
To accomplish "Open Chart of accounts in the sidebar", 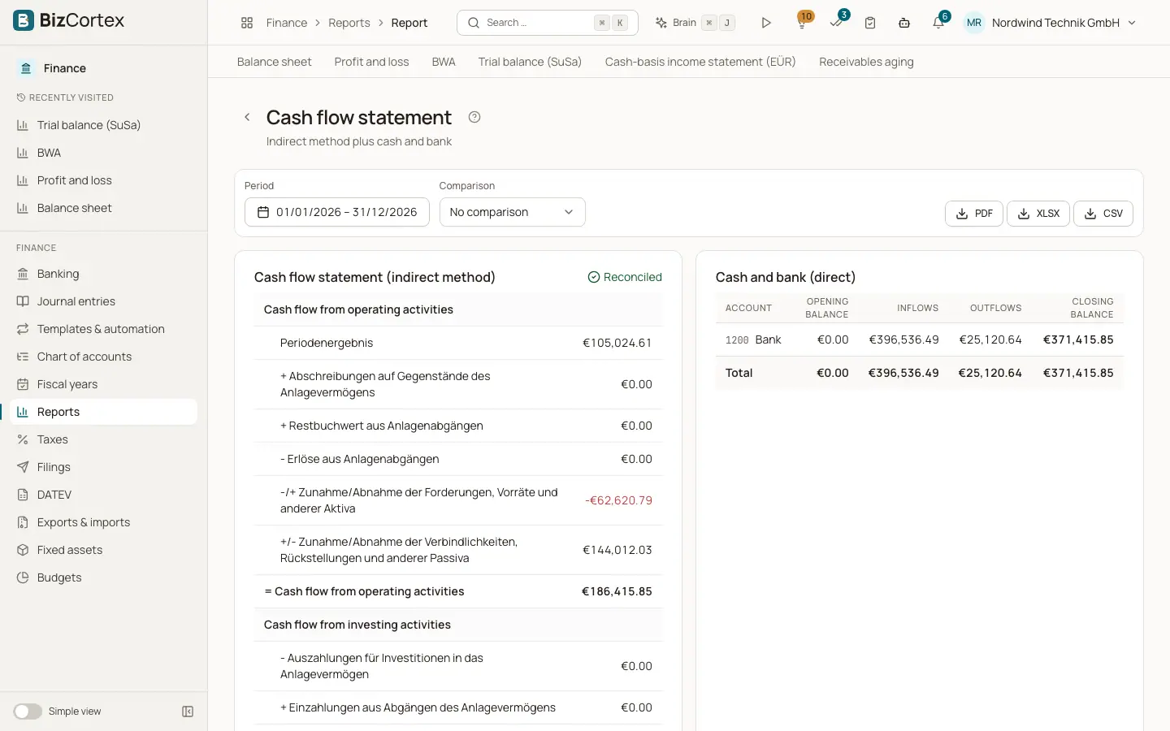I will pyautogui.click(x=104, y=357).
